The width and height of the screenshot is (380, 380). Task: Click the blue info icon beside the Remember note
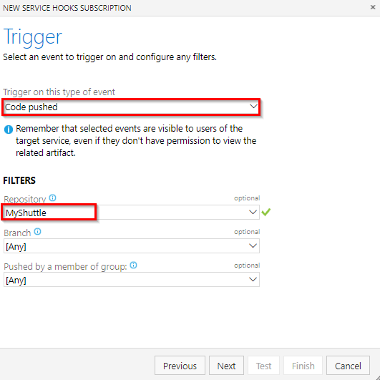9,130
